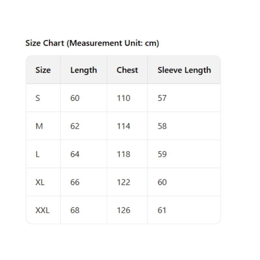Click sleeve length value 61
Image resolution: width=260 pixels, height=260 pixels.
click(x=162, y=210)
